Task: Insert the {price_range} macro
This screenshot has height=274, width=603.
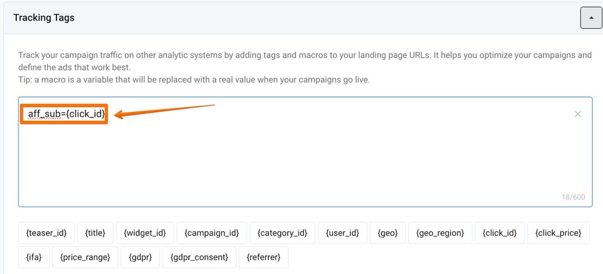Action: click(x=85, y=257)
